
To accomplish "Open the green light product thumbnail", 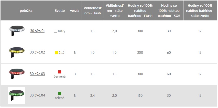I will click(x=17, y=95).
